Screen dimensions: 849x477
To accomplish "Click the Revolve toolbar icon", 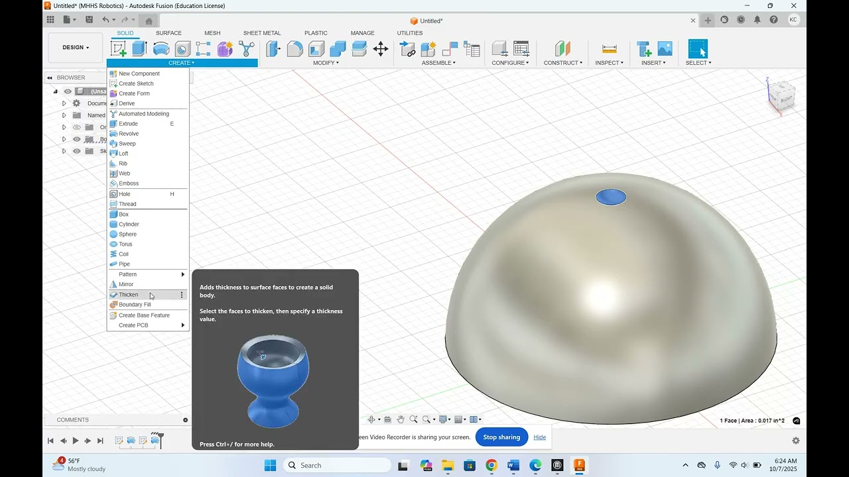I will 161,48.
